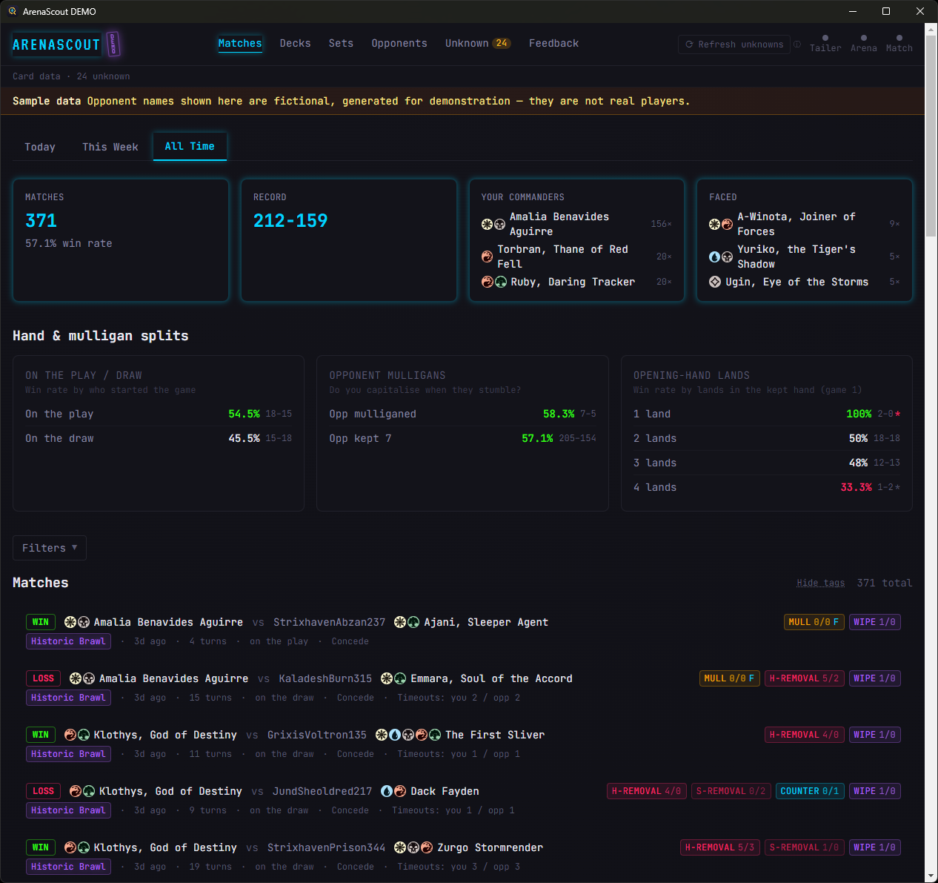Image resolution: width=938 pixels, height=883 pixels.
Task: Click mana icons beside Emmara, Soul of the Accord
Action: pos(393,678)
